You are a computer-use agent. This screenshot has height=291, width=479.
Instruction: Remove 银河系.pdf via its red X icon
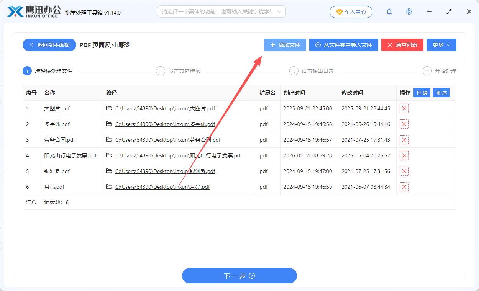pyautogui.click(x=404, y=171)
